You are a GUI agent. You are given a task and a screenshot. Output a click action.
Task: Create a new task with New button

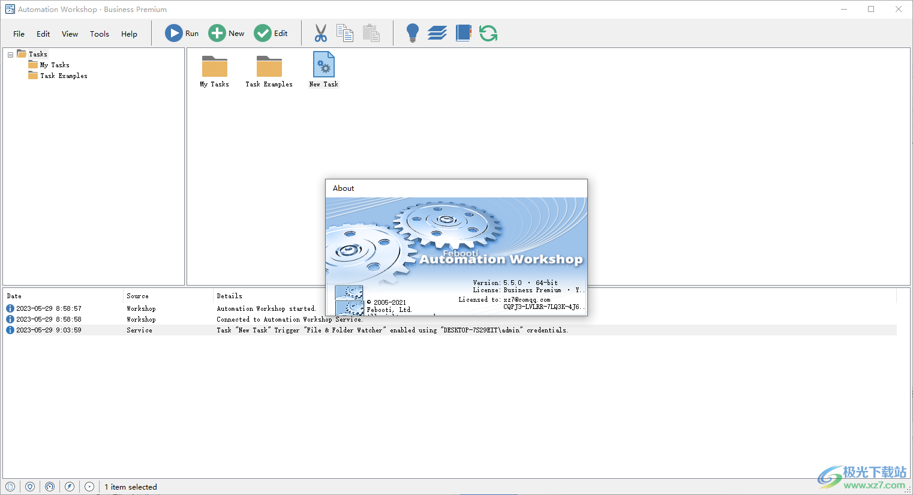click(226, 33)
